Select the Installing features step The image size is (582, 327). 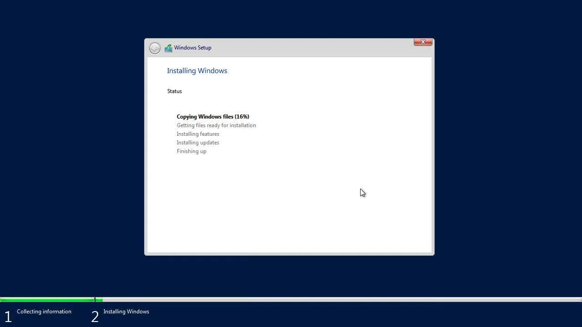(x=198, y=134)
